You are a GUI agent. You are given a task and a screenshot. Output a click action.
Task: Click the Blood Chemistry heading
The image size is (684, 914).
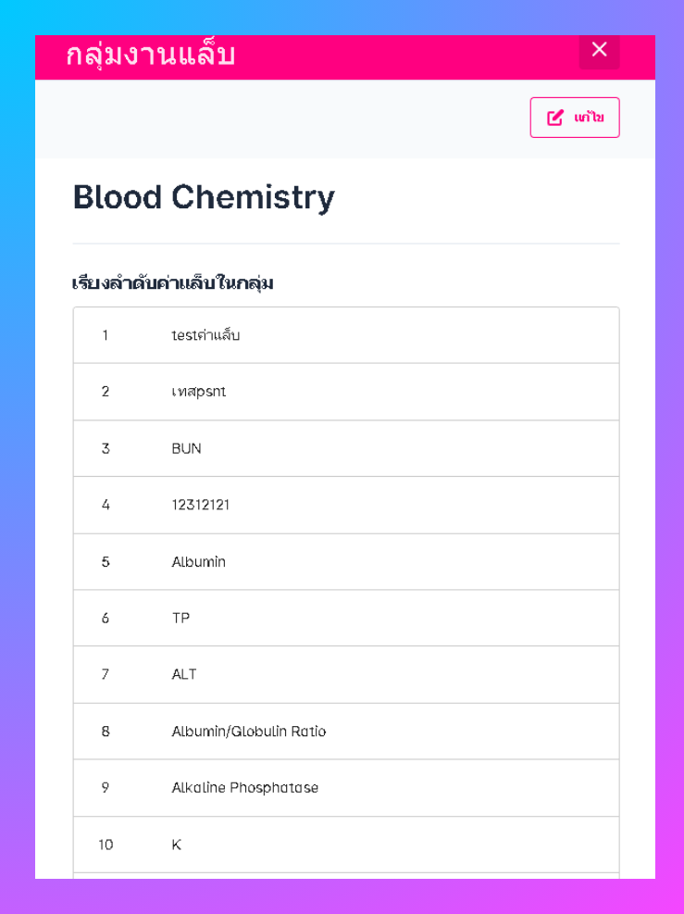coord(204,197)
